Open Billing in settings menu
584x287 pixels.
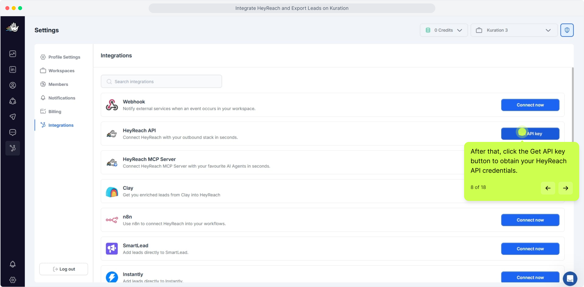[51, 112]
